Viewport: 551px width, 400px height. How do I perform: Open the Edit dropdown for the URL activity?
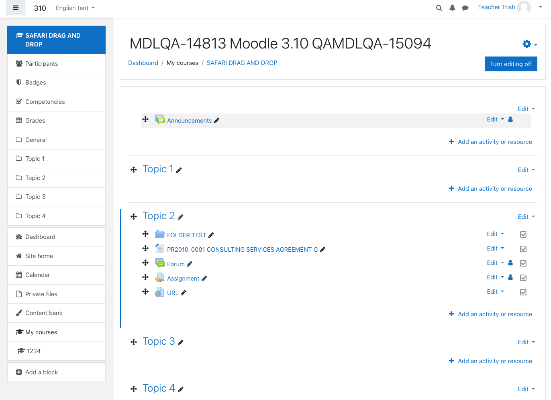495,292
